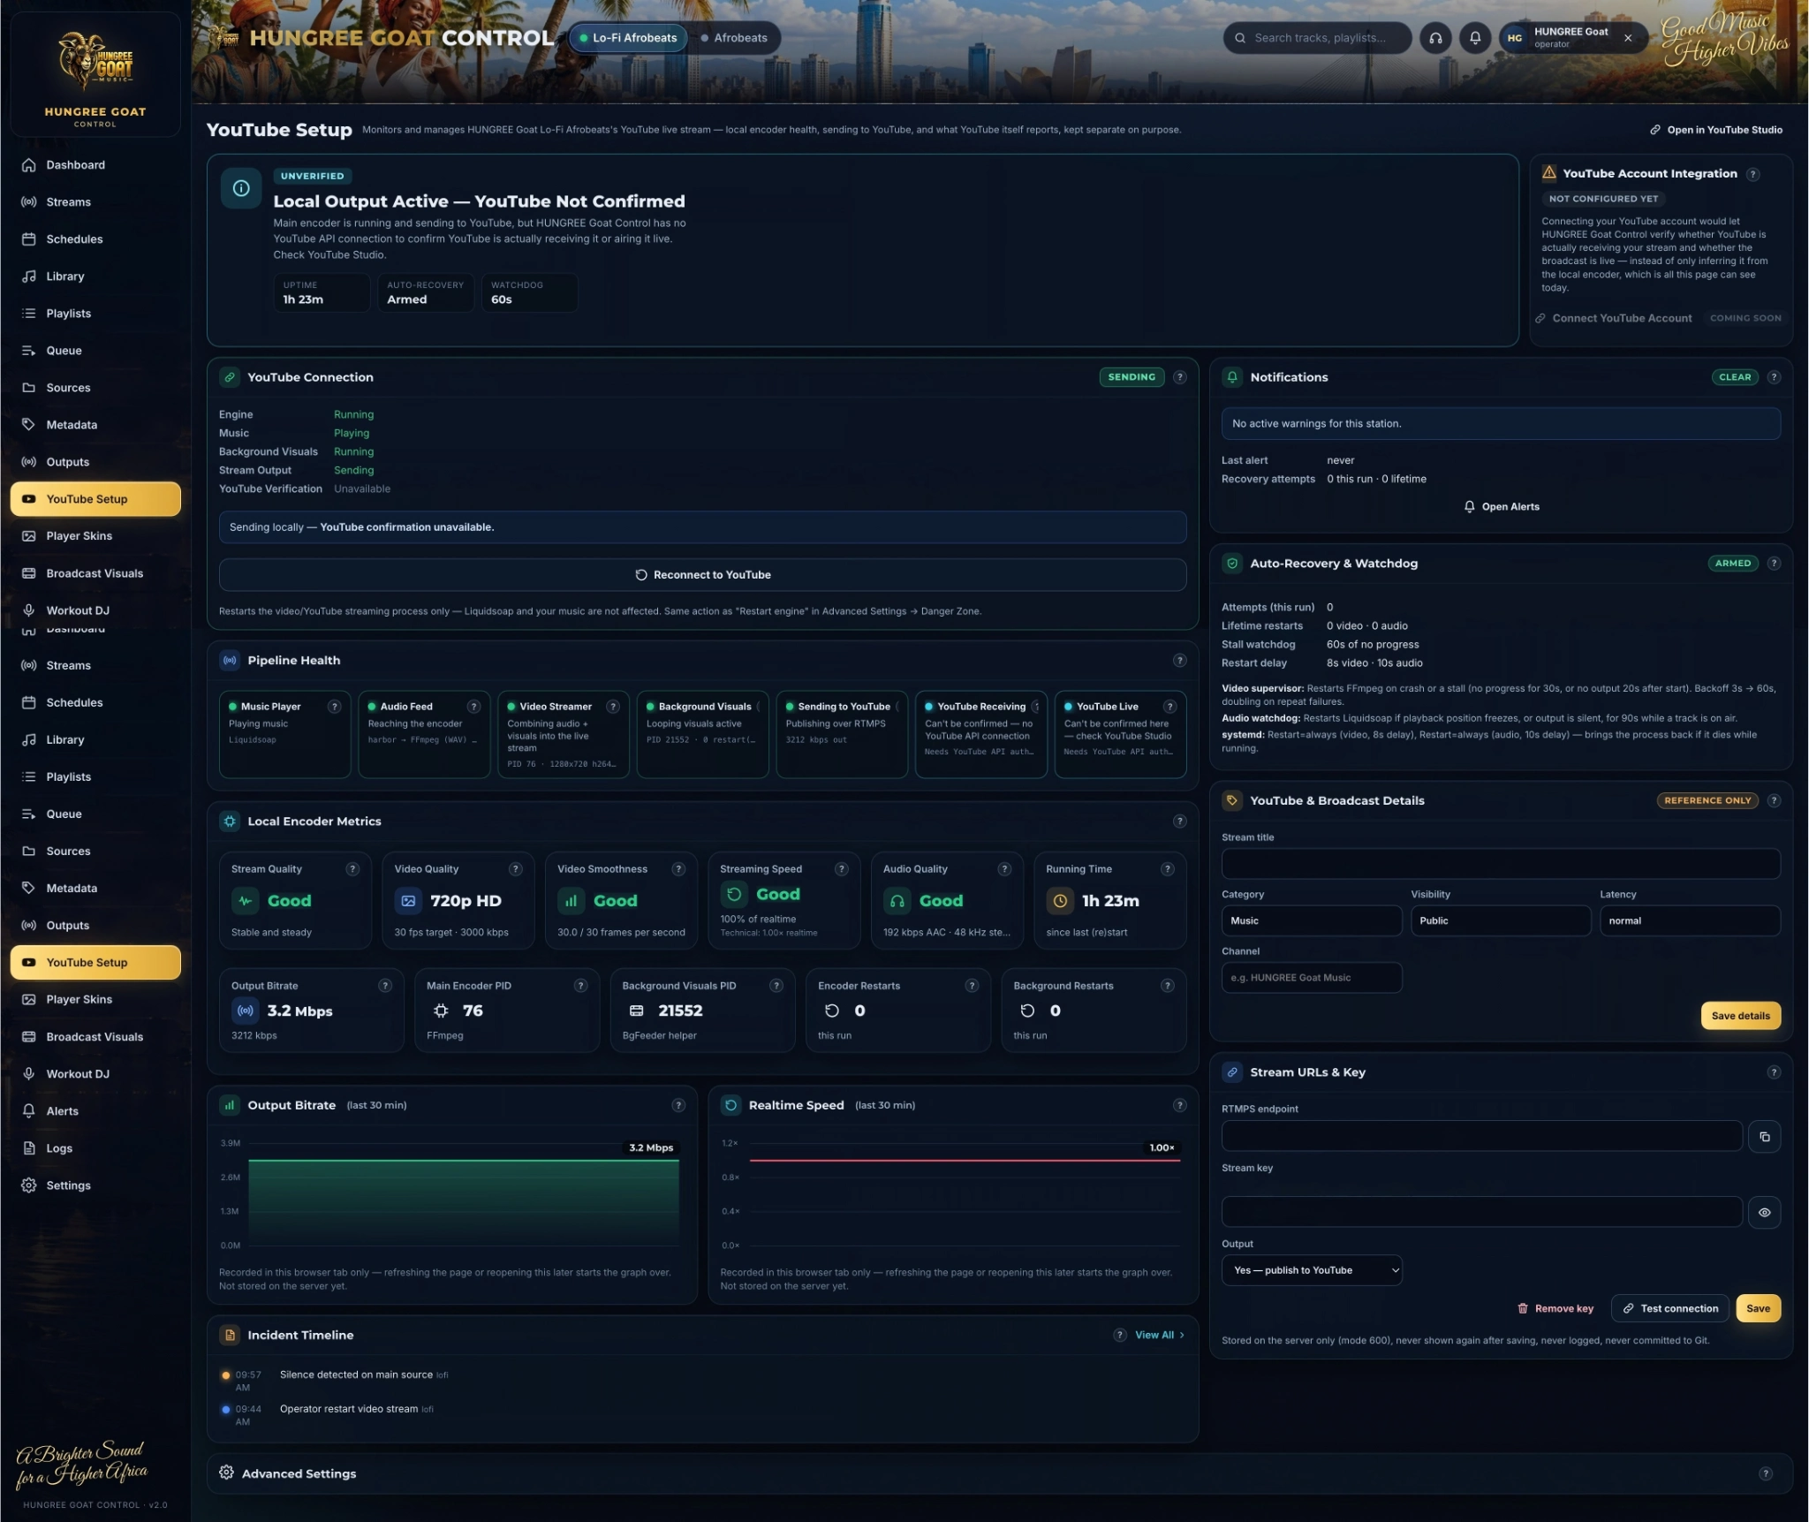Viewport: 1809px width, 1522px height.
Task: Open help for Pipeline Health panel
Action: [x=1179, y=661]
